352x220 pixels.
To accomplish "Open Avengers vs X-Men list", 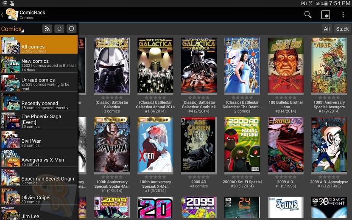I will tap(39, 162).
